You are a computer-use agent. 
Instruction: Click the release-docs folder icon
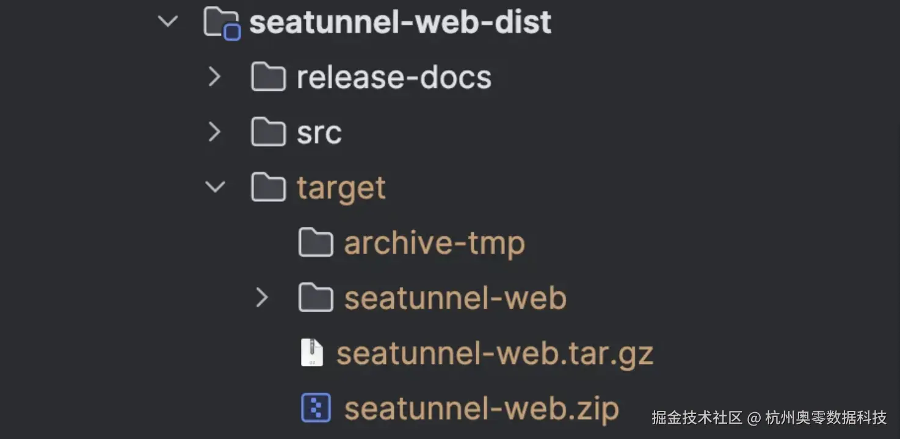[268, 77]
